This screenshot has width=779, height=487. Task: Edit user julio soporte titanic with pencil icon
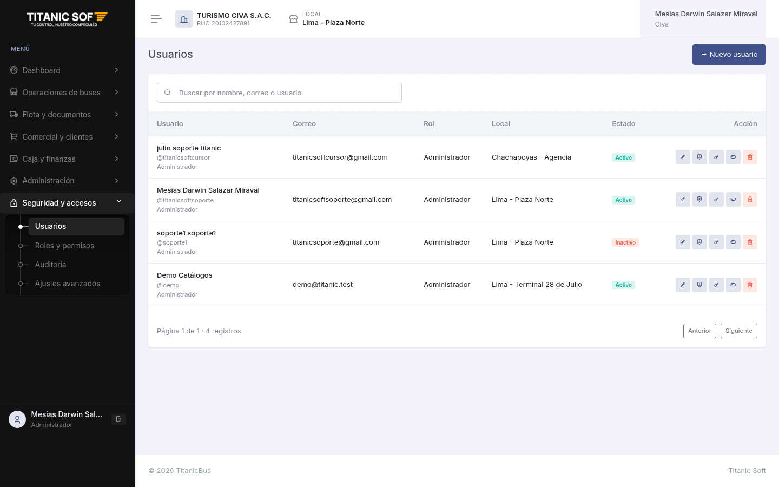pos(683,157)
